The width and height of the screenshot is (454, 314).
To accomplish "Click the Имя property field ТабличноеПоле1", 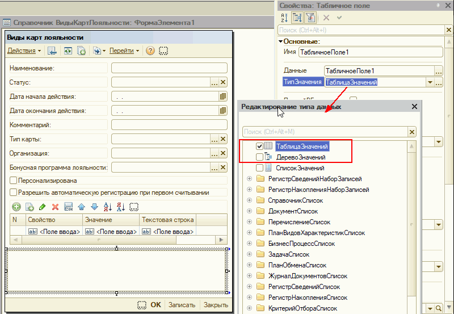I will (371, 52).
